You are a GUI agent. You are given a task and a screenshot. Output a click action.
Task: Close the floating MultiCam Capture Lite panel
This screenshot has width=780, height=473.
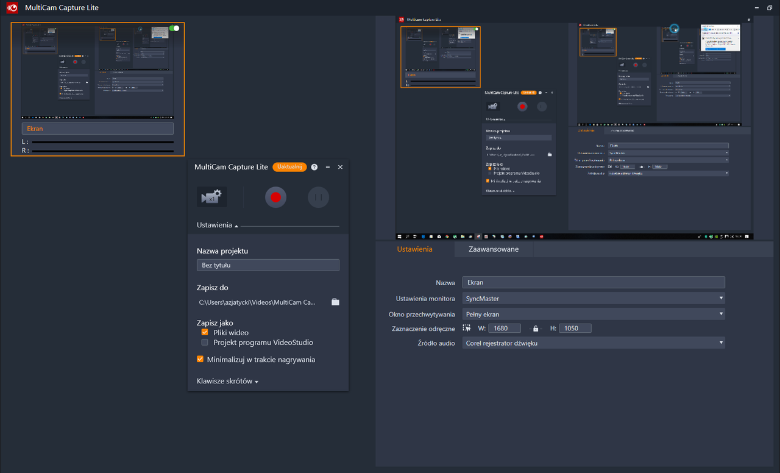point(341,167)
